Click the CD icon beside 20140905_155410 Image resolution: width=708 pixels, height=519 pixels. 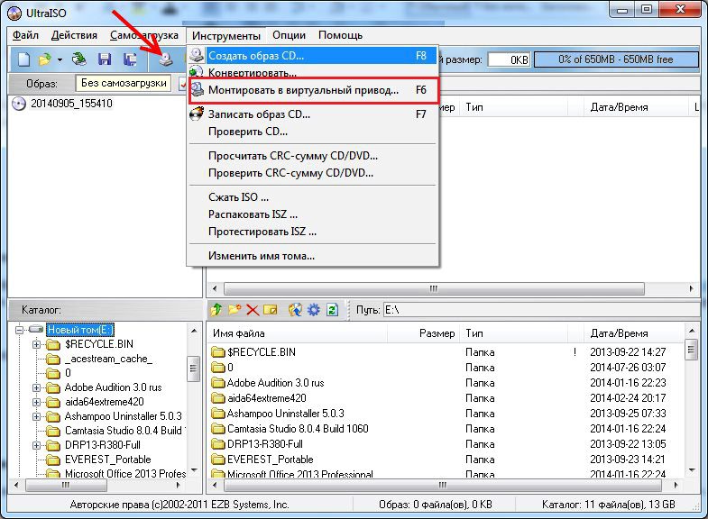coord(19,104)
